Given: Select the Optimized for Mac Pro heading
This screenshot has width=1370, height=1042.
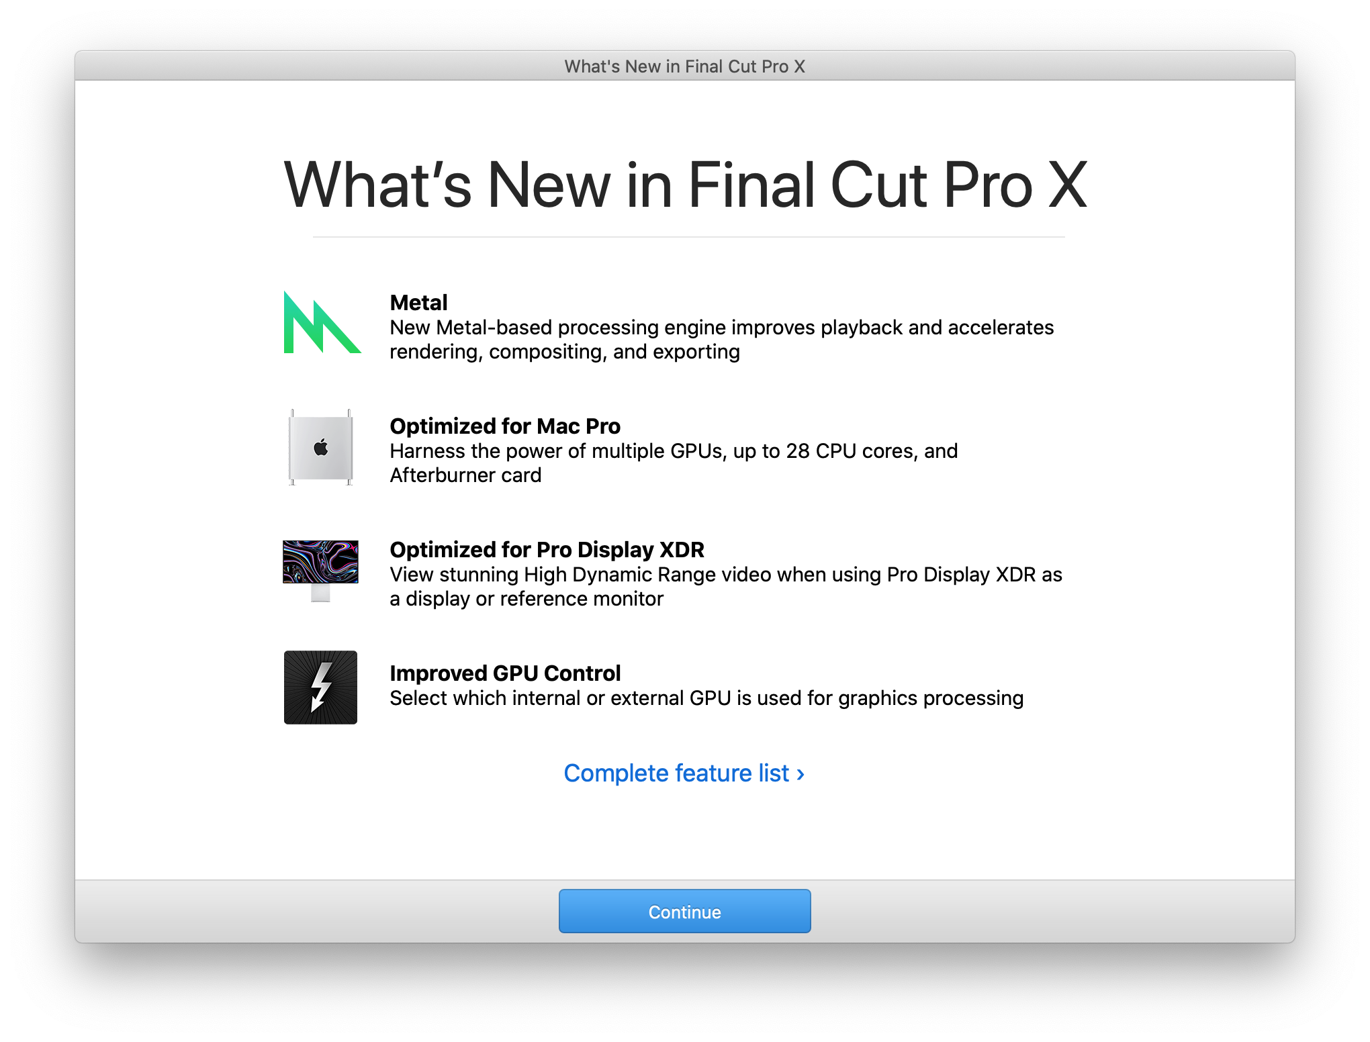Looking at the screenshot, I should [505, 426].
